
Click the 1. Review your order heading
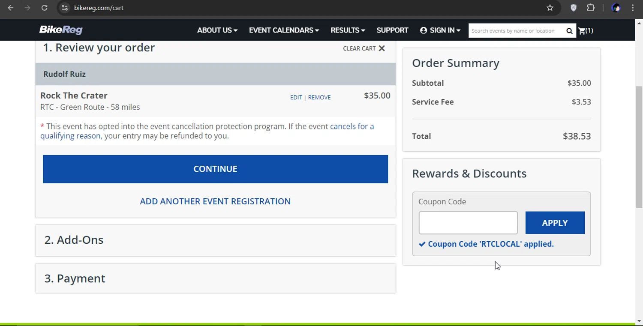[x=99, y=48]
